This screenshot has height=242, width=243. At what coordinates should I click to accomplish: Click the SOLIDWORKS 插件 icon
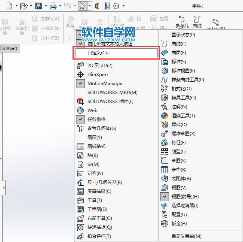[80, 102]
